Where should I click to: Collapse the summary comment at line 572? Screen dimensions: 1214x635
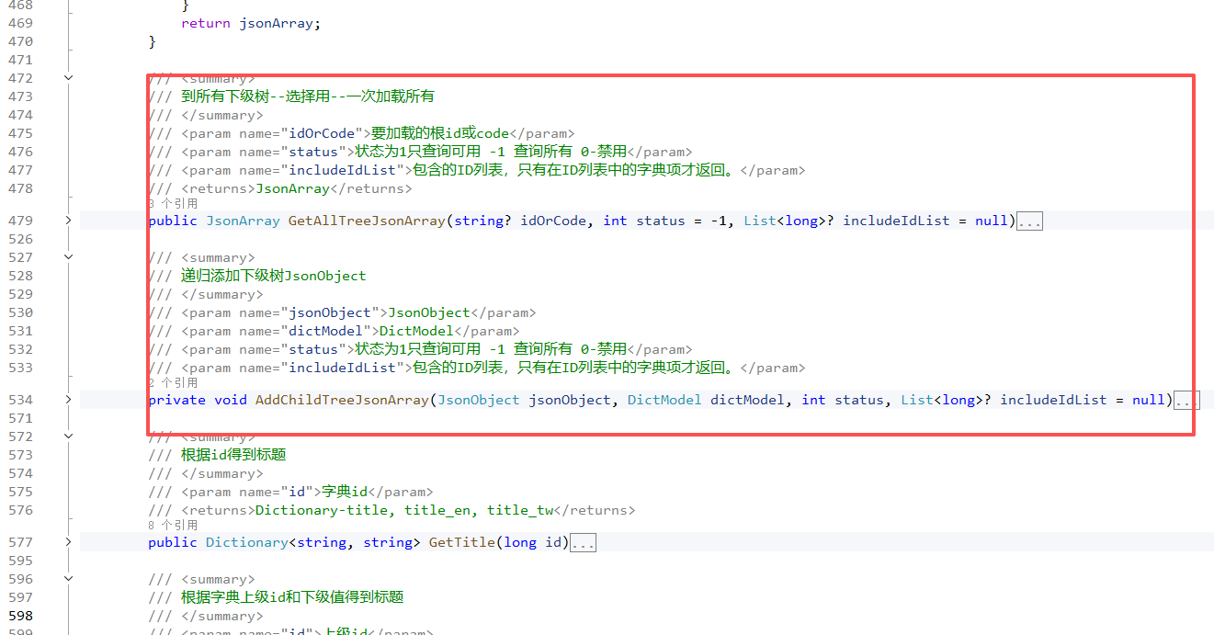tap(68, 437)
